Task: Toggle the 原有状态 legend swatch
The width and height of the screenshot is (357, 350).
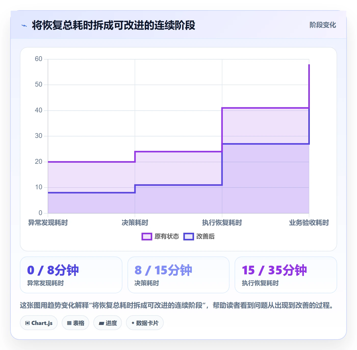Action: click(147, 237)
